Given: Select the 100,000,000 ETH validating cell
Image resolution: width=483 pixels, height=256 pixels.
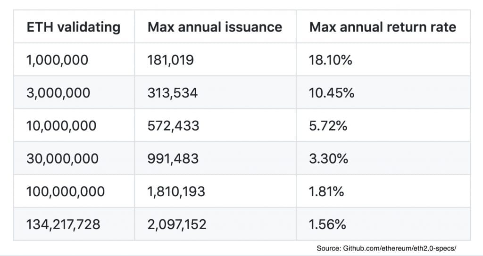Looking at the screenshot, I should (x=66, y=191).
